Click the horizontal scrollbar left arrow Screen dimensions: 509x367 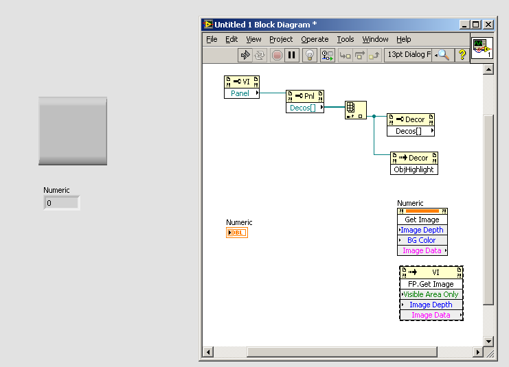tap(208, 352)
